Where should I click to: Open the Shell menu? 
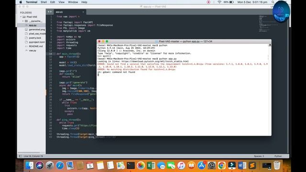pos(44,2)
